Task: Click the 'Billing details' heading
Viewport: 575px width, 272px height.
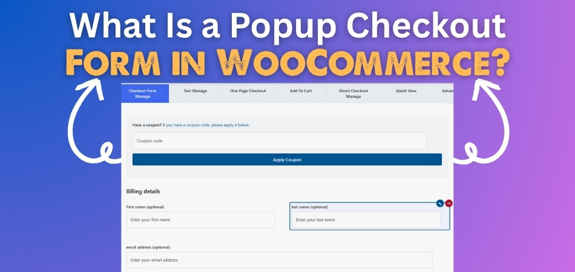Action: click(143, 192)
